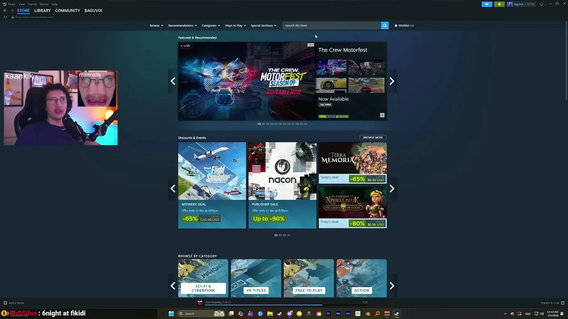Show hidden system tray icons
This screenshot has width=568, height=319.
pyautogui.click(x=505, y=314)
